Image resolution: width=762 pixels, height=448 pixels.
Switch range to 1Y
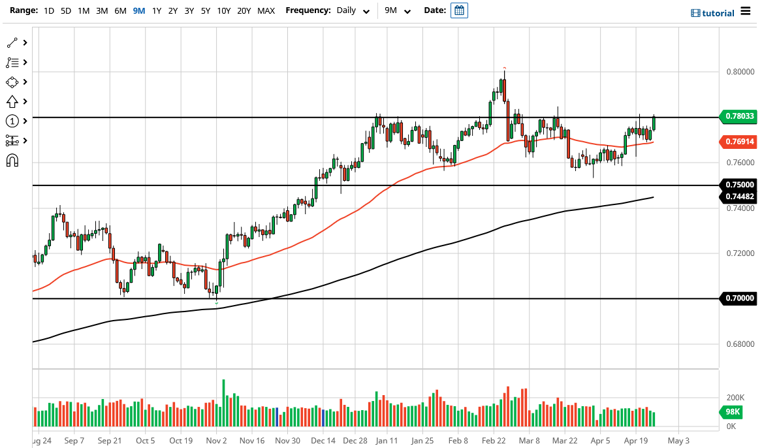click(x=156, y=10)
